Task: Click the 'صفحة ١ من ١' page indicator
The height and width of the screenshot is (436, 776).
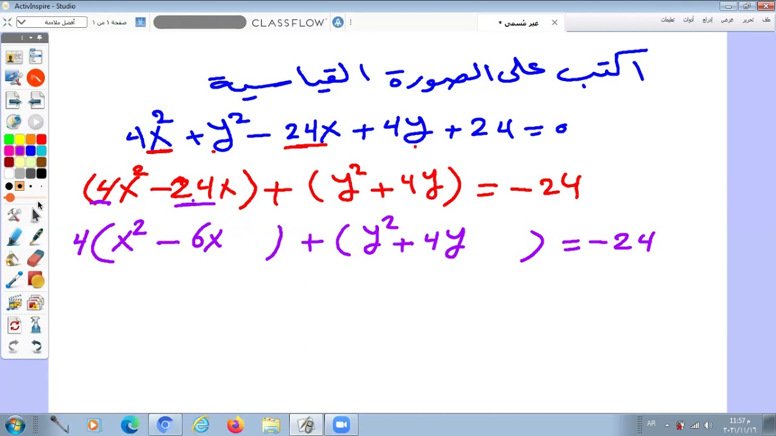Action: click(x=109, y=22)
